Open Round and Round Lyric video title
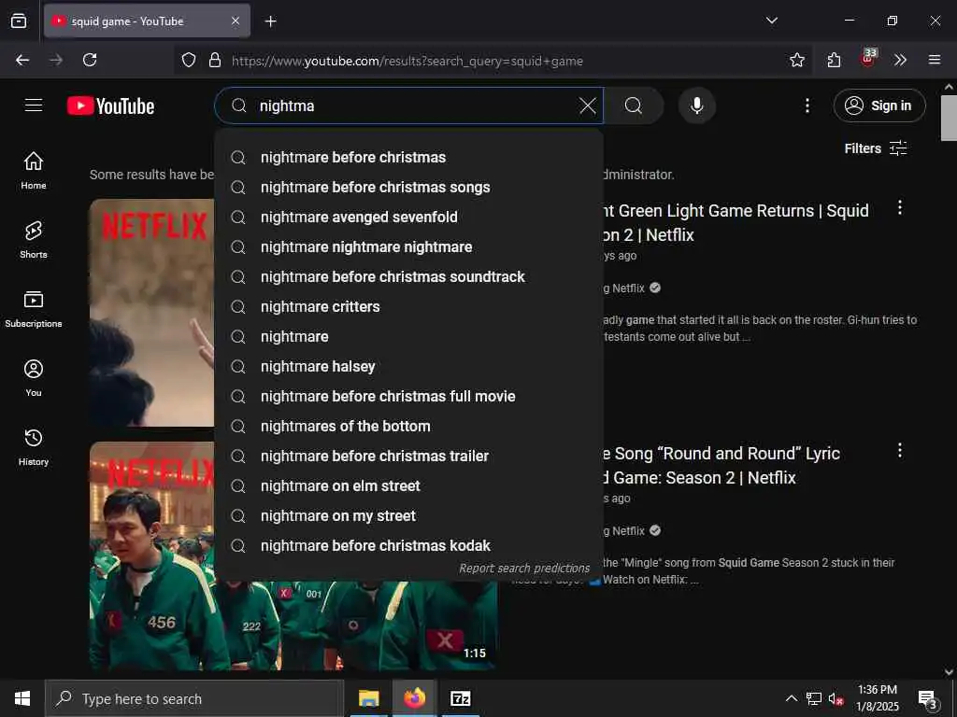This screenshot has height=717, width=957. point(721,465)
